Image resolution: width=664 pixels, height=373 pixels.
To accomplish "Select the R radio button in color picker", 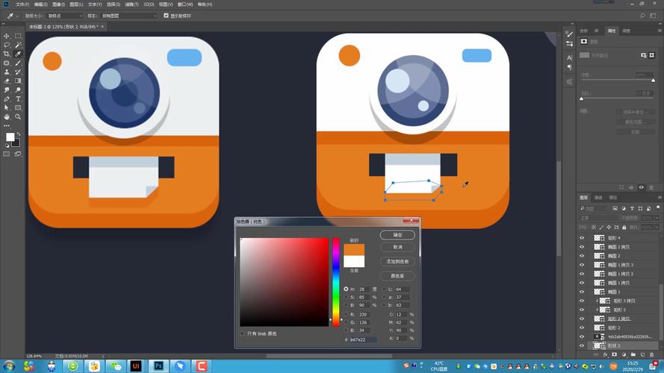I will [x=346, y=316].
